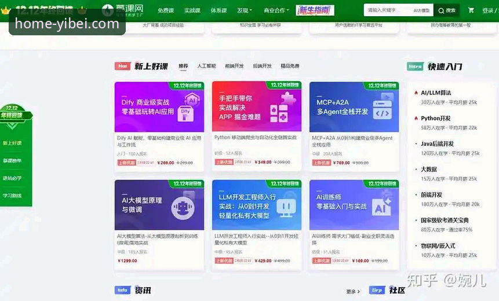Open the APP 掘金难题 course thumbnail
This screenshot has height=301, width=499.
point(257,106)
